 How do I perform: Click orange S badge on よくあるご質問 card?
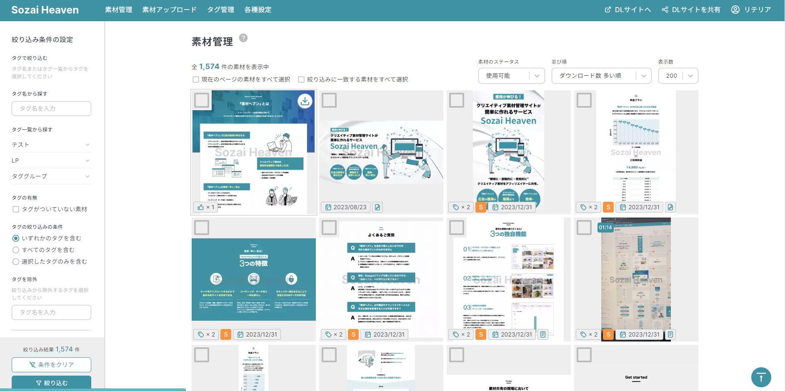[x=353, y=334]
